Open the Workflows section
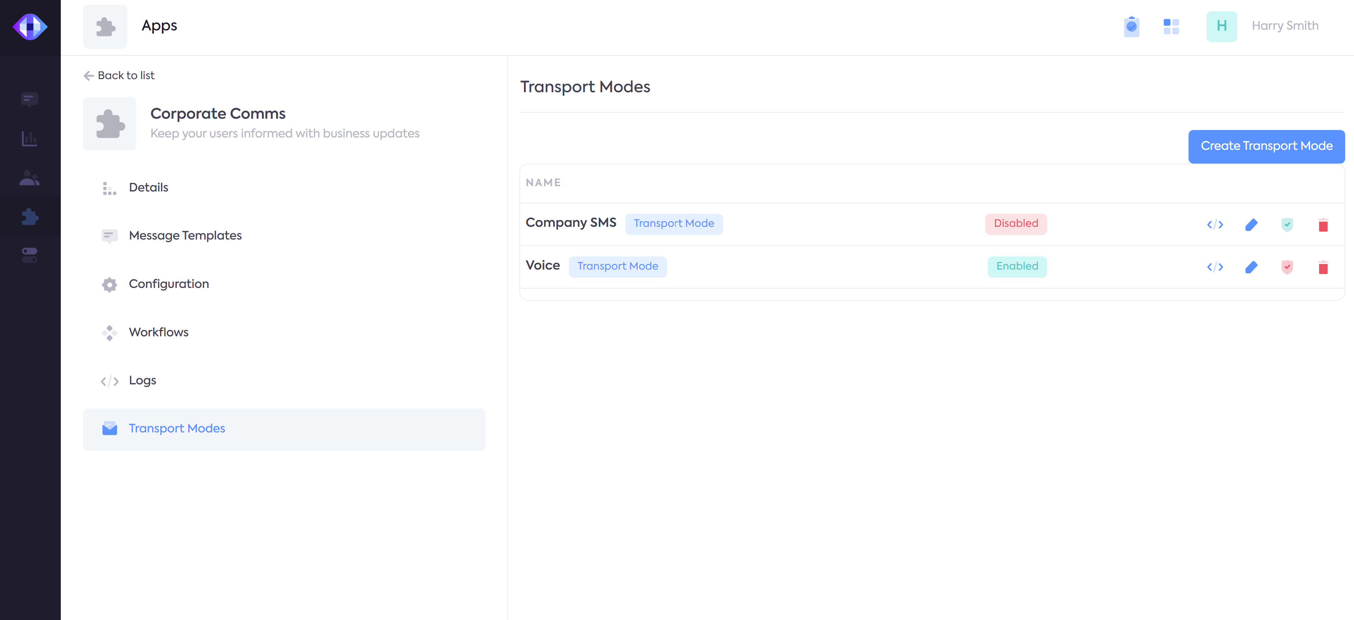This screenshot has height=620, width=1354. point(158,332)
